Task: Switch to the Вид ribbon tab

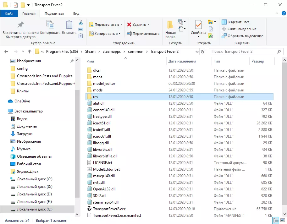Action: coord(76,14)
